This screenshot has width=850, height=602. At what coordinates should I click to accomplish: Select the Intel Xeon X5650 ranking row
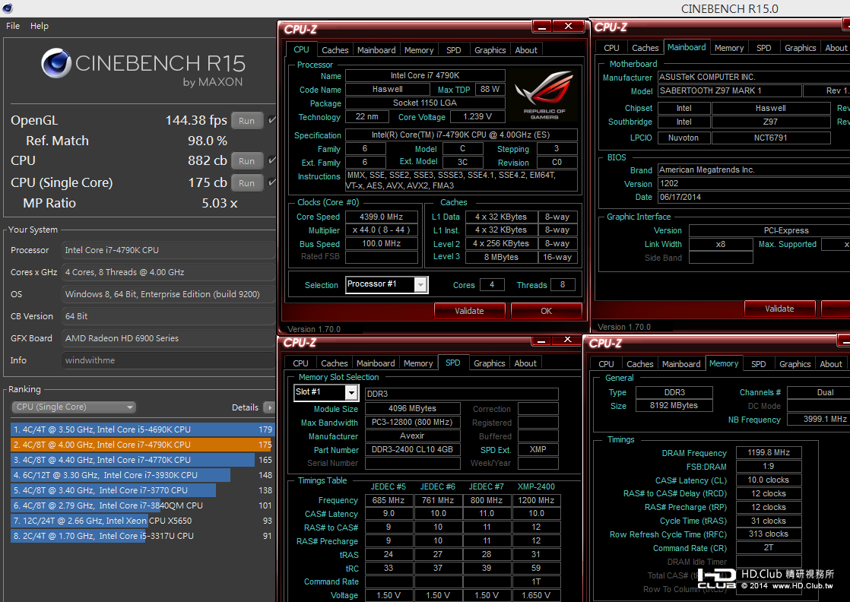(x=143, y=521)
